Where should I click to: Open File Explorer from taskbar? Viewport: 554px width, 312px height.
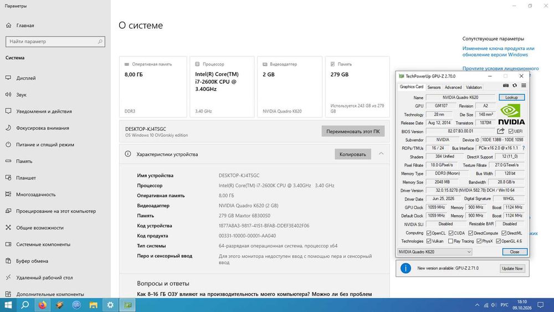93,305
